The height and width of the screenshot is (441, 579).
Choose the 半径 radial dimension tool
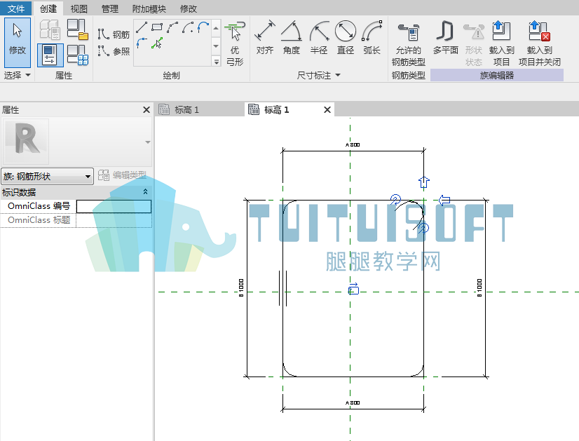(x=319, y=38)
